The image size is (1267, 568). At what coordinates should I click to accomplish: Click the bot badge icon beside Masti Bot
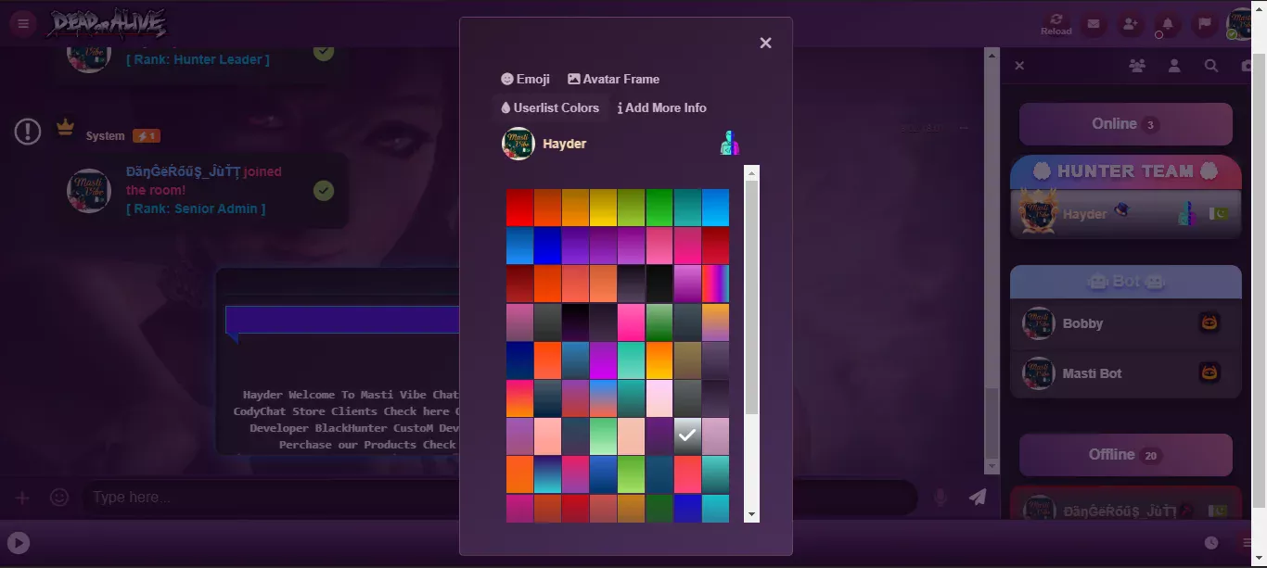pos(1209,372)
